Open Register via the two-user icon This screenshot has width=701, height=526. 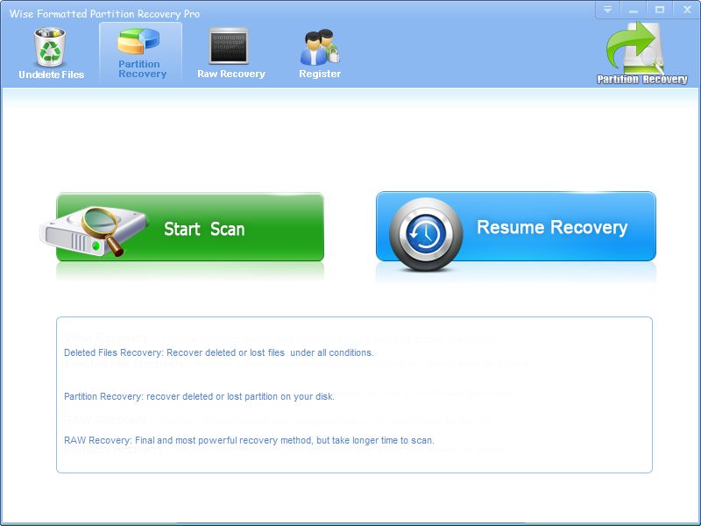pos(319,48)
